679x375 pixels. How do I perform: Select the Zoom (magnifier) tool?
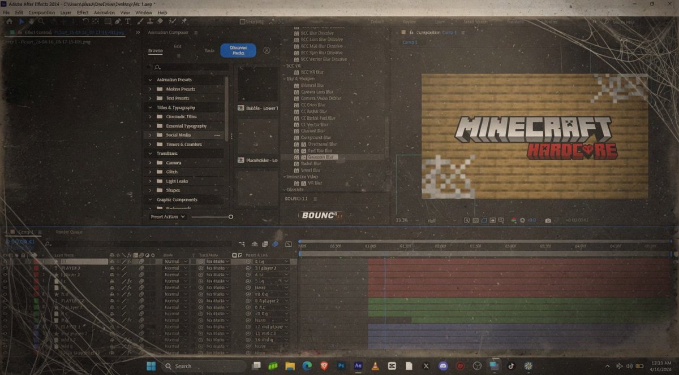tap(41, 21)
